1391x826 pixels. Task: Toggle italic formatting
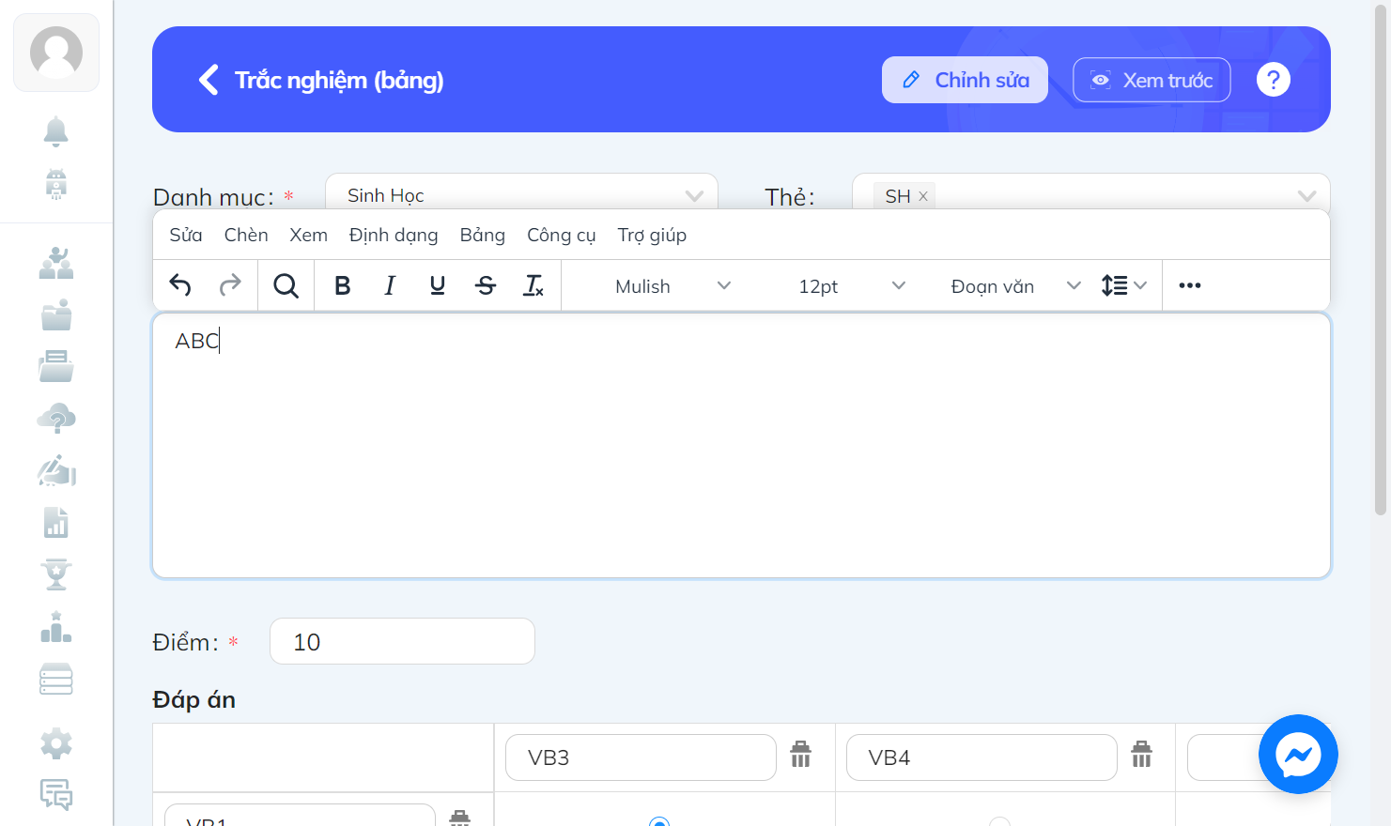(x=390, y=285)
